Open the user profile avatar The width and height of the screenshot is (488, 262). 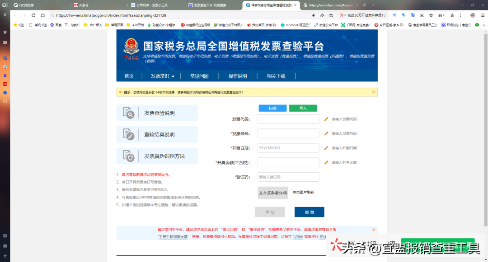click(473, 15)
